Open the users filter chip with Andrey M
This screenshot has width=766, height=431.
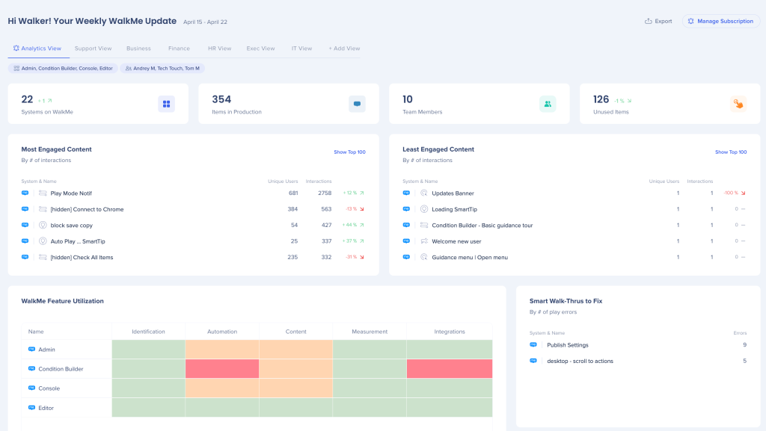pos(162,68)
